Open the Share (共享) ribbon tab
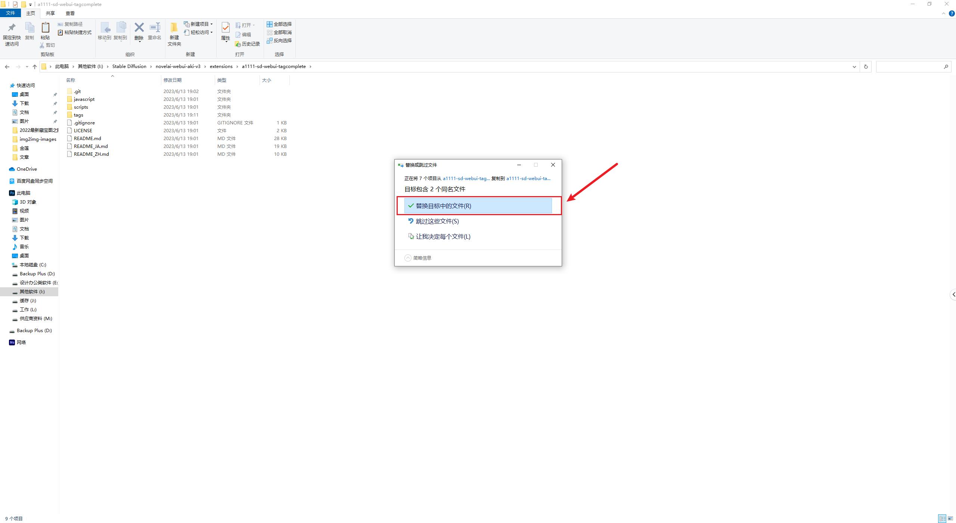Screen dimensions: 956x523 coord(50,13)
